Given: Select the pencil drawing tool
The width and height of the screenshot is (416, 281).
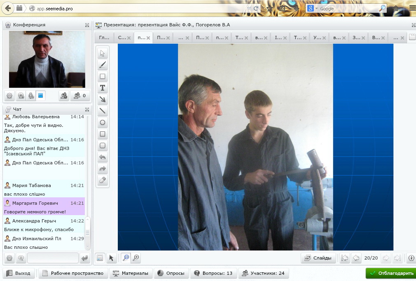Looking at the screenshot, I should [x=103, y=65].
